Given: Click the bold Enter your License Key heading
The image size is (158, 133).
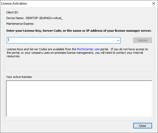Looking at the screenshot, I should click(79, 31).
